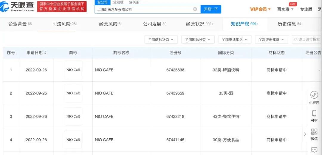Open the 全部申请年份 dropdown
Image resolution: width=322 pixels, height=155 pixels.
click(235, 40)
